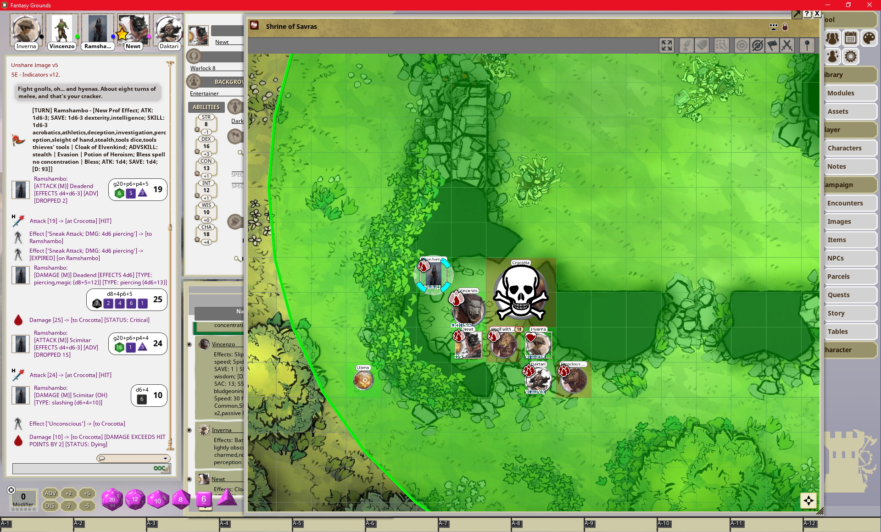Select Inverna portrait in character bar
The height and width of the screenshot is (532, 881).
26,32
